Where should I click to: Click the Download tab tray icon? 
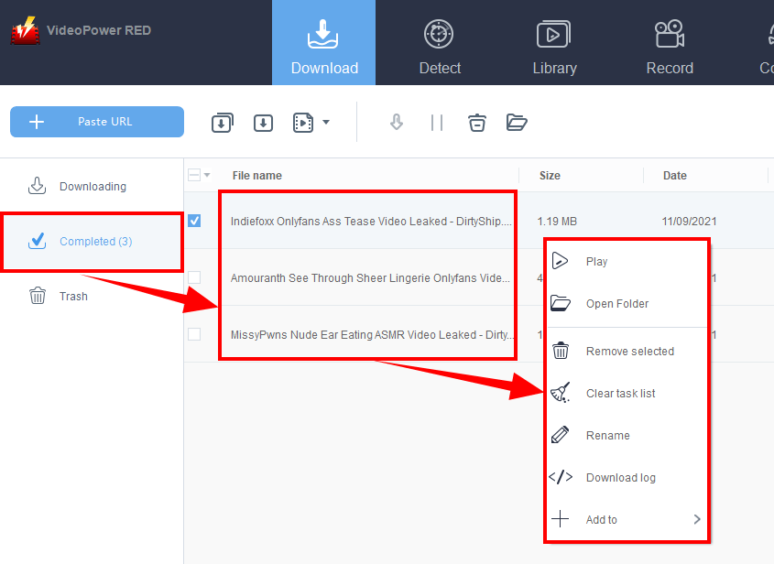coord(322,34)
